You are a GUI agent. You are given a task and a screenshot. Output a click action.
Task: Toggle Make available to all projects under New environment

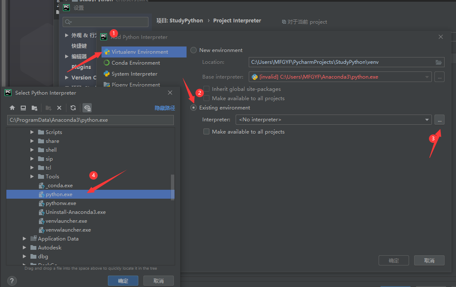pyautogui.click(x=206, y=98)
